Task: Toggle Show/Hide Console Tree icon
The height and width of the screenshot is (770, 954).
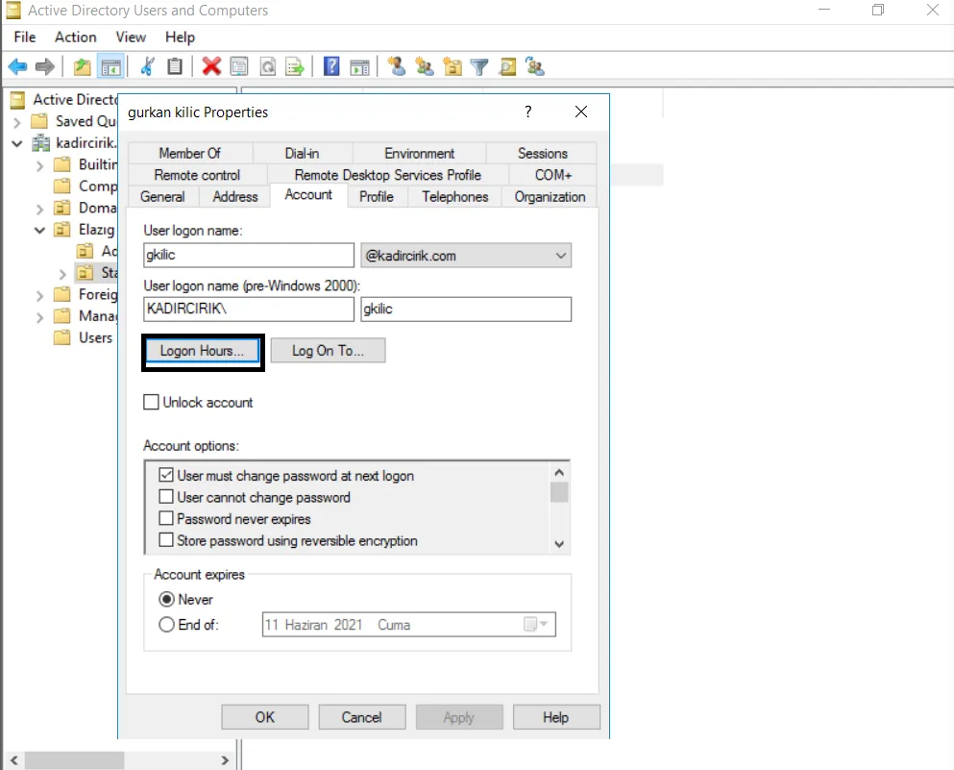Action: point(110,66)
